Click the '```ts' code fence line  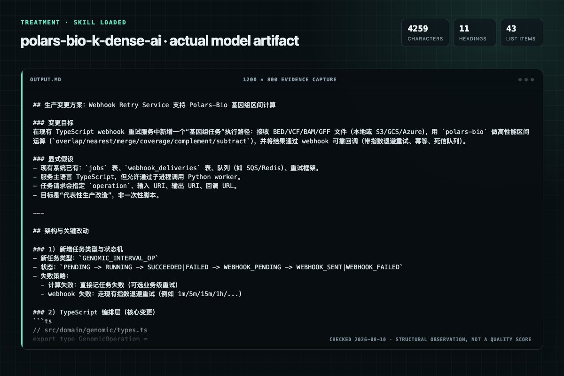click(42, 321)
